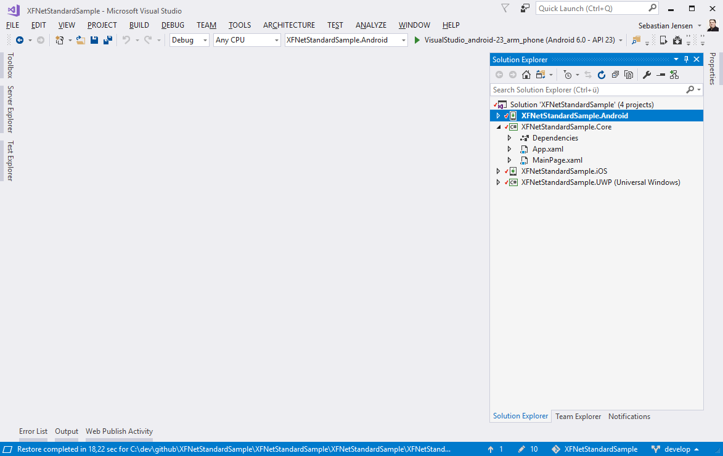Expand the XFNetStandardSample.iOS project node
The image size is (723, 456).
(x=499, y=171)
